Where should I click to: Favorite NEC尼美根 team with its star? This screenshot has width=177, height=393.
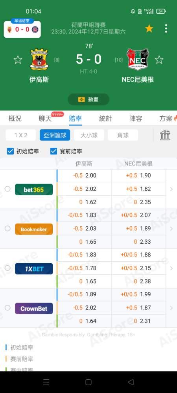click(x=159, y=60)
